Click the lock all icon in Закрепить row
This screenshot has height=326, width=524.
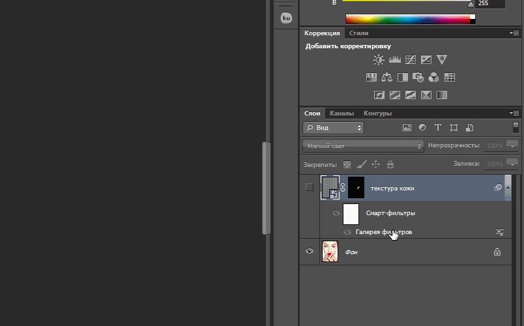(390, 164)
